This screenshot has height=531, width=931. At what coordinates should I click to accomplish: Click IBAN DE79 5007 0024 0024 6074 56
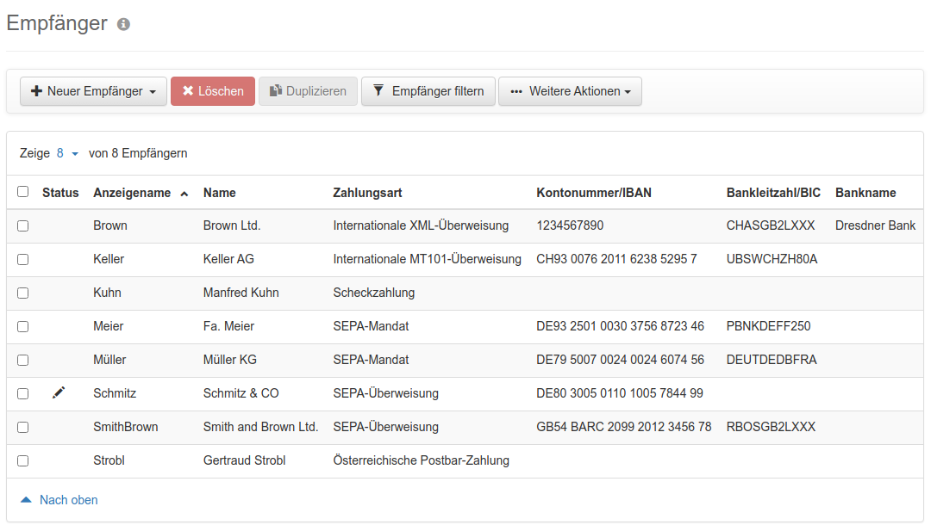[x=620, y=360]
